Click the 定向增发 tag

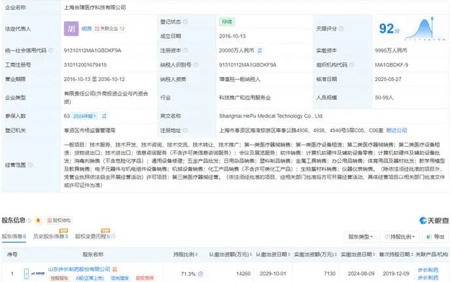click(120, 278)
